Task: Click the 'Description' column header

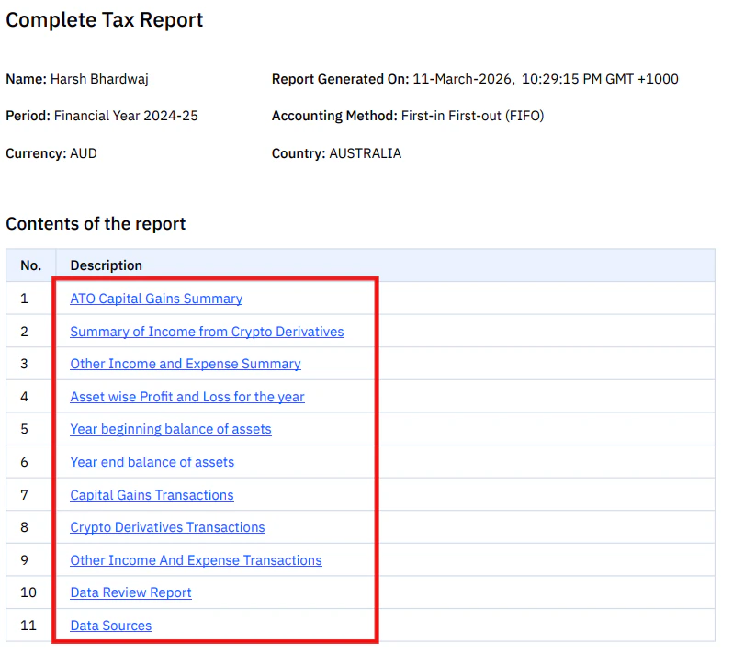Action: [x=107, y=265]
